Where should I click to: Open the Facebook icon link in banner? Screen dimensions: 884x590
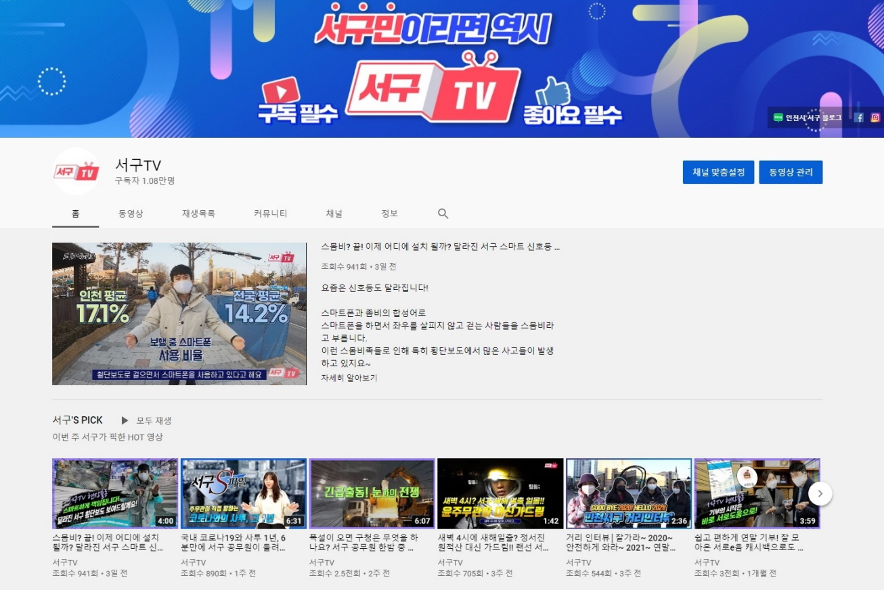[860, 118]
